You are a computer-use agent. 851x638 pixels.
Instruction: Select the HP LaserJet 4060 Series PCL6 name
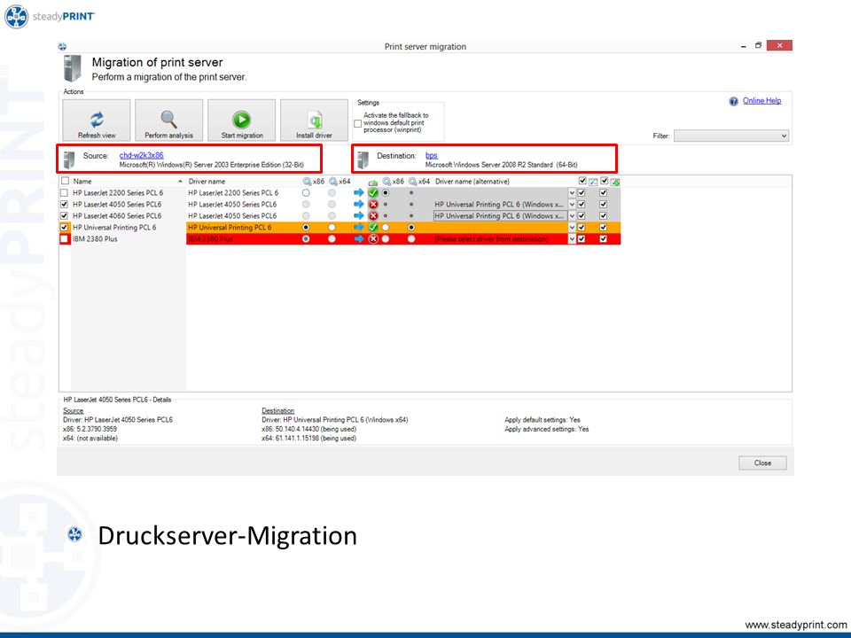pyautogui.click(x=117, y=216)
